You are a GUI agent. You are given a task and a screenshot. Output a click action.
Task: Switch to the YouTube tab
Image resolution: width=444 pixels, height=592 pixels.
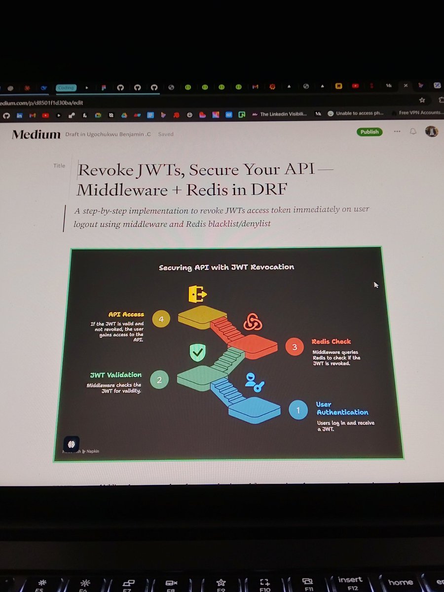(355, 86)
